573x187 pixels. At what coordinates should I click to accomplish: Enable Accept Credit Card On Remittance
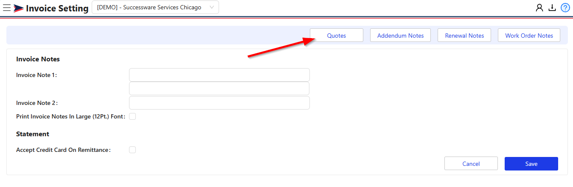coord(132,150)
